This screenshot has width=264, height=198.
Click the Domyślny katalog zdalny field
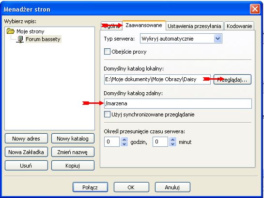[178, 103]
